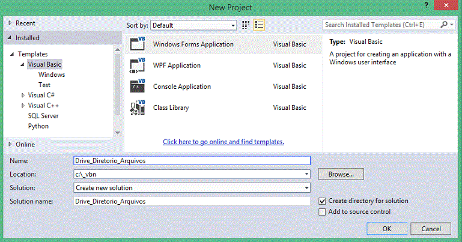Expand the Visual C++ tree node
Screen dimensions: 462x242
pos(23,106)
